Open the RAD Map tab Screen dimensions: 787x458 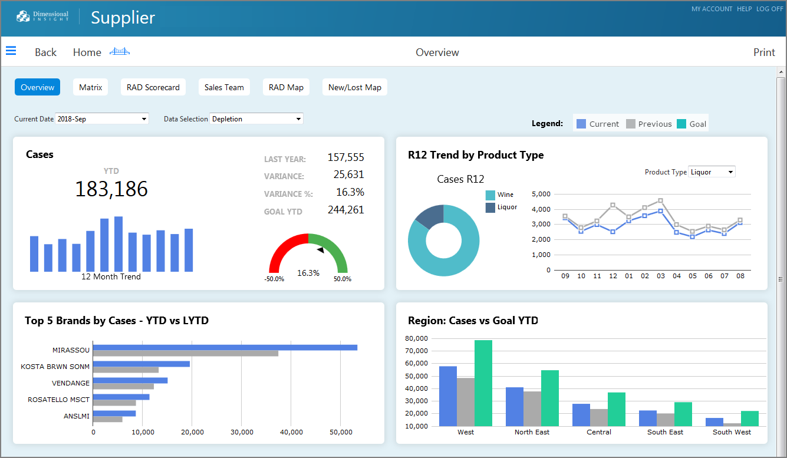(286, 87)
